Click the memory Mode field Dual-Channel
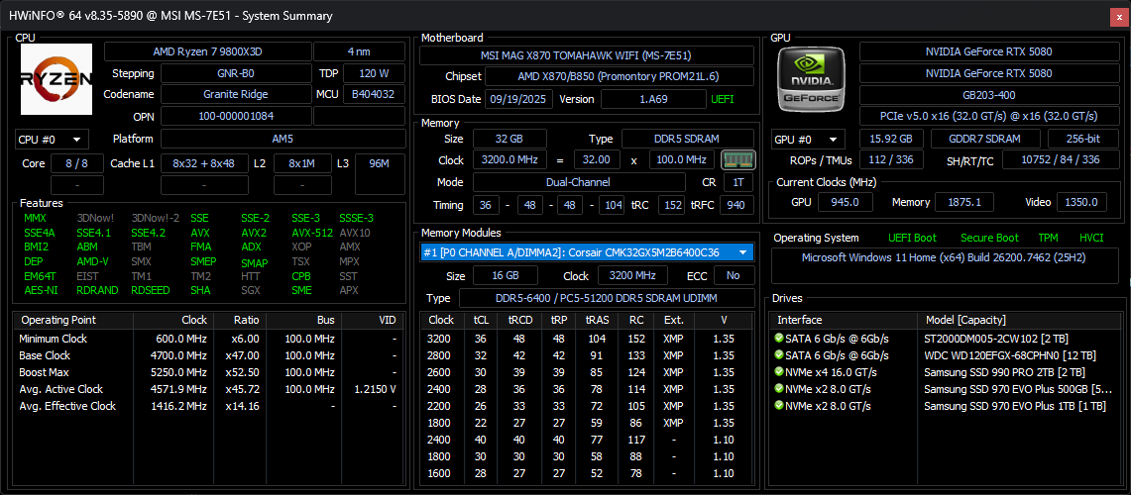 (x=579, y=183)
